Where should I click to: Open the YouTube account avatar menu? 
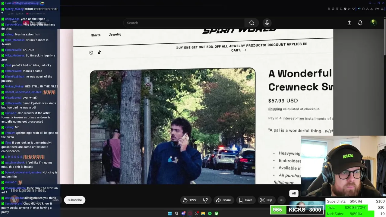click(373, 23)
